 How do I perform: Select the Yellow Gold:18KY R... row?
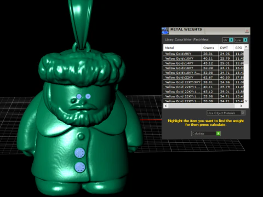pyautogui.click(x=203, y=73)
